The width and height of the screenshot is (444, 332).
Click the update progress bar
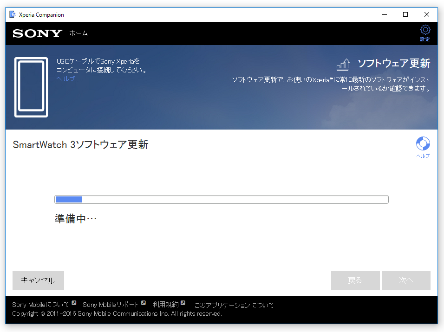pos(221,200)
